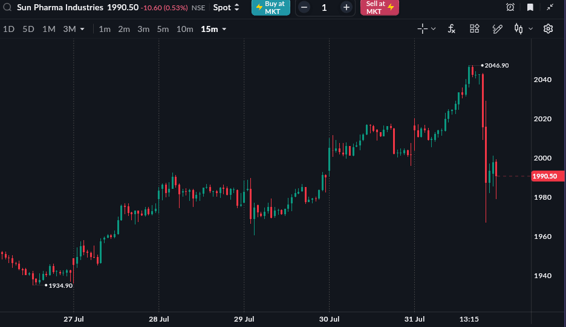Switch to 10m candle interval
The height and width of the screenshot is (327, 566).
(184, 29)
